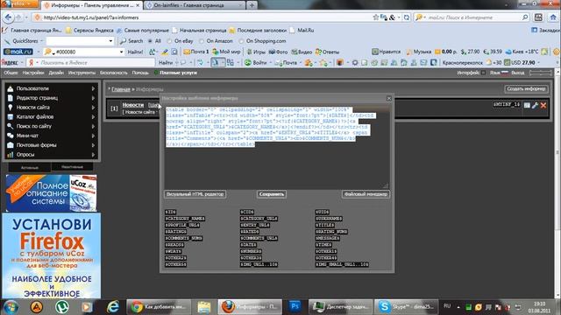Reload the page with the refresh icon

click(x=407, y=17)
